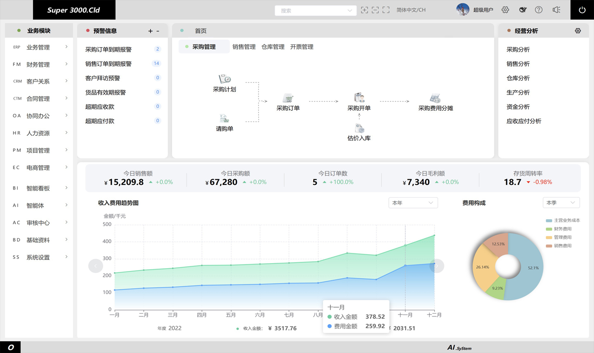The height and width of the screenshot is (353, 594).
Task: Open the 经营分析 panel gear settings
Action: click(x=578, y=31)
